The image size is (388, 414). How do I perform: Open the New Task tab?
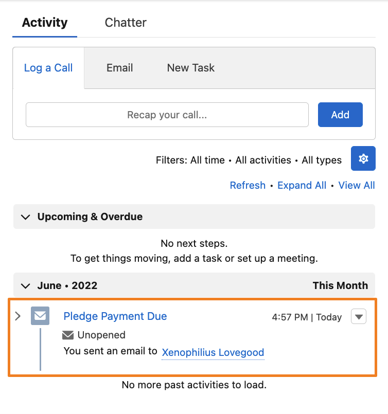click(190, 67)
